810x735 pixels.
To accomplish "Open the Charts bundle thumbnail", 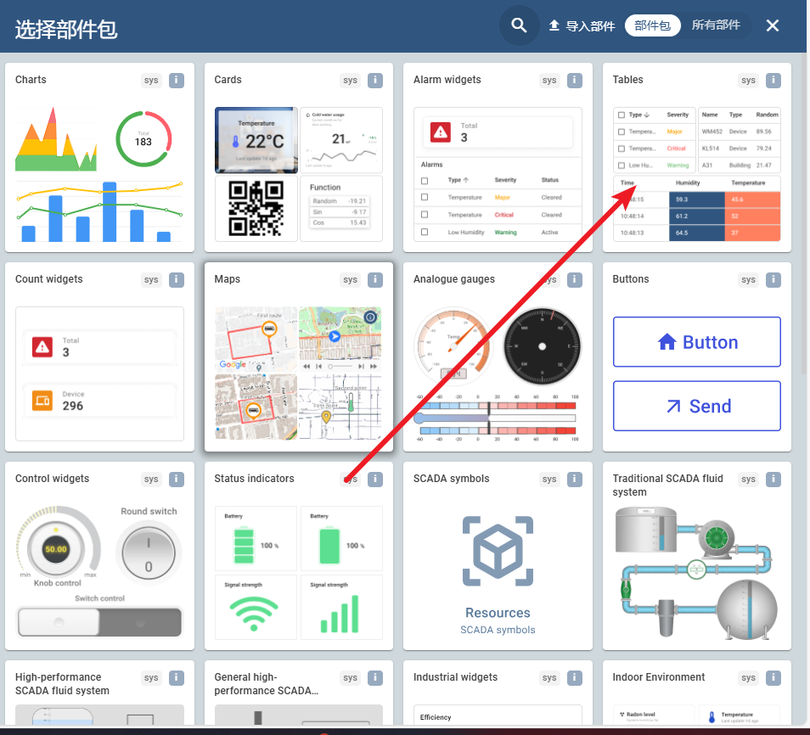I will point(99,173).
